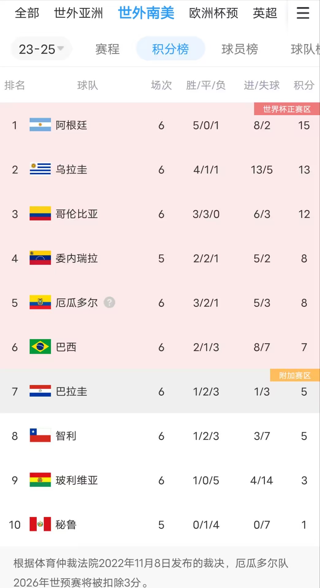The image size is (320, 588).
Task: Open the 巴拉圭 team row
Action: pyautogui.click(x=160, y=391)
